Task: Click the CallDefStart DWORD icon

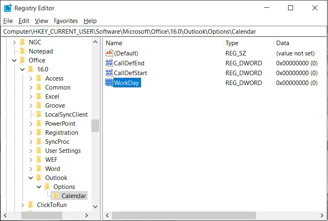Action: 109,73
